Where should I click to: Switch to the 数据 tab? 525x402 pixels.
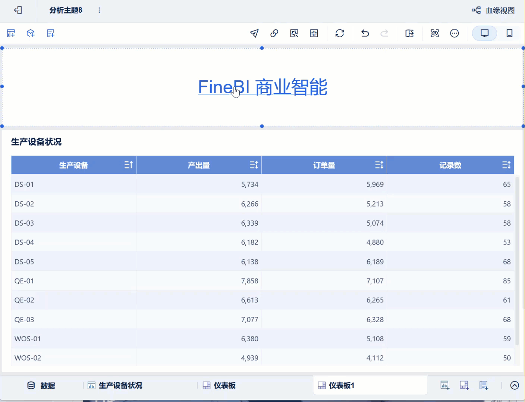click(41, 386)
